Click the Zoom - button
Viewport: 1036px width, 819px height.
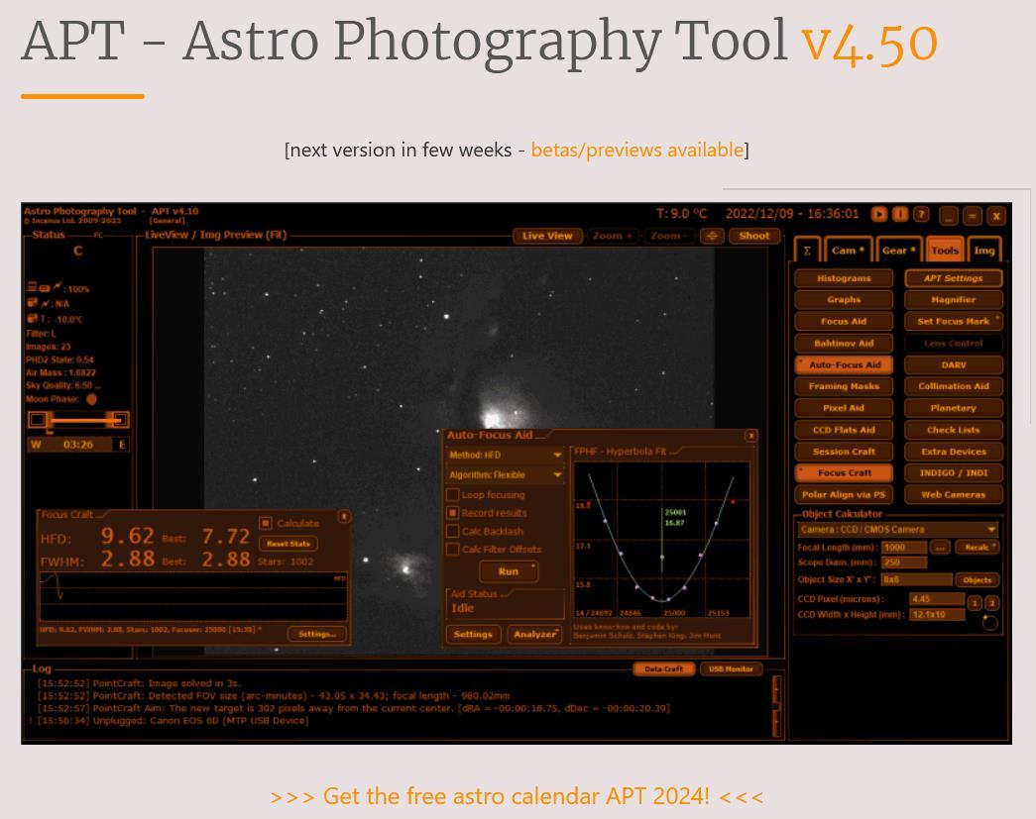click(669, 237)
